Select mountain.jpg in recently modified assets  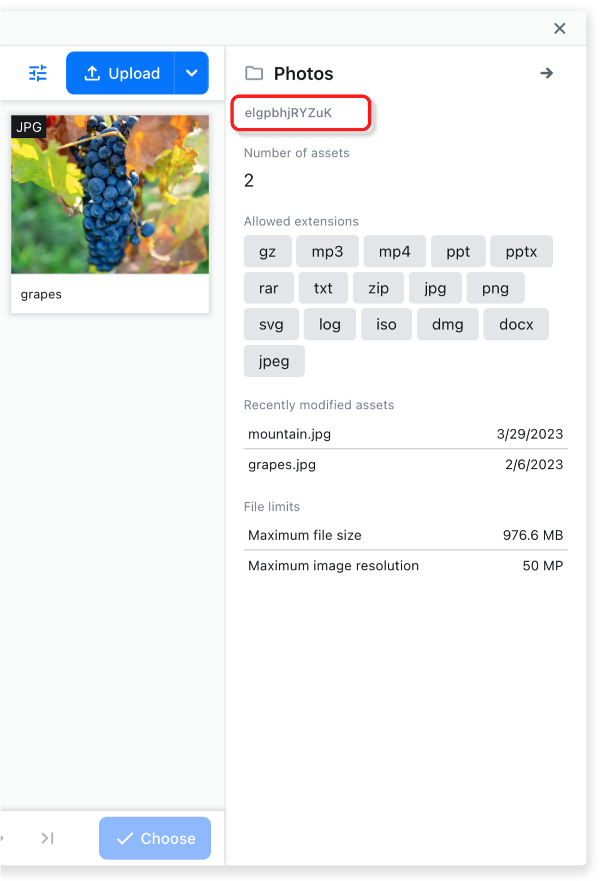pos(289,434)
